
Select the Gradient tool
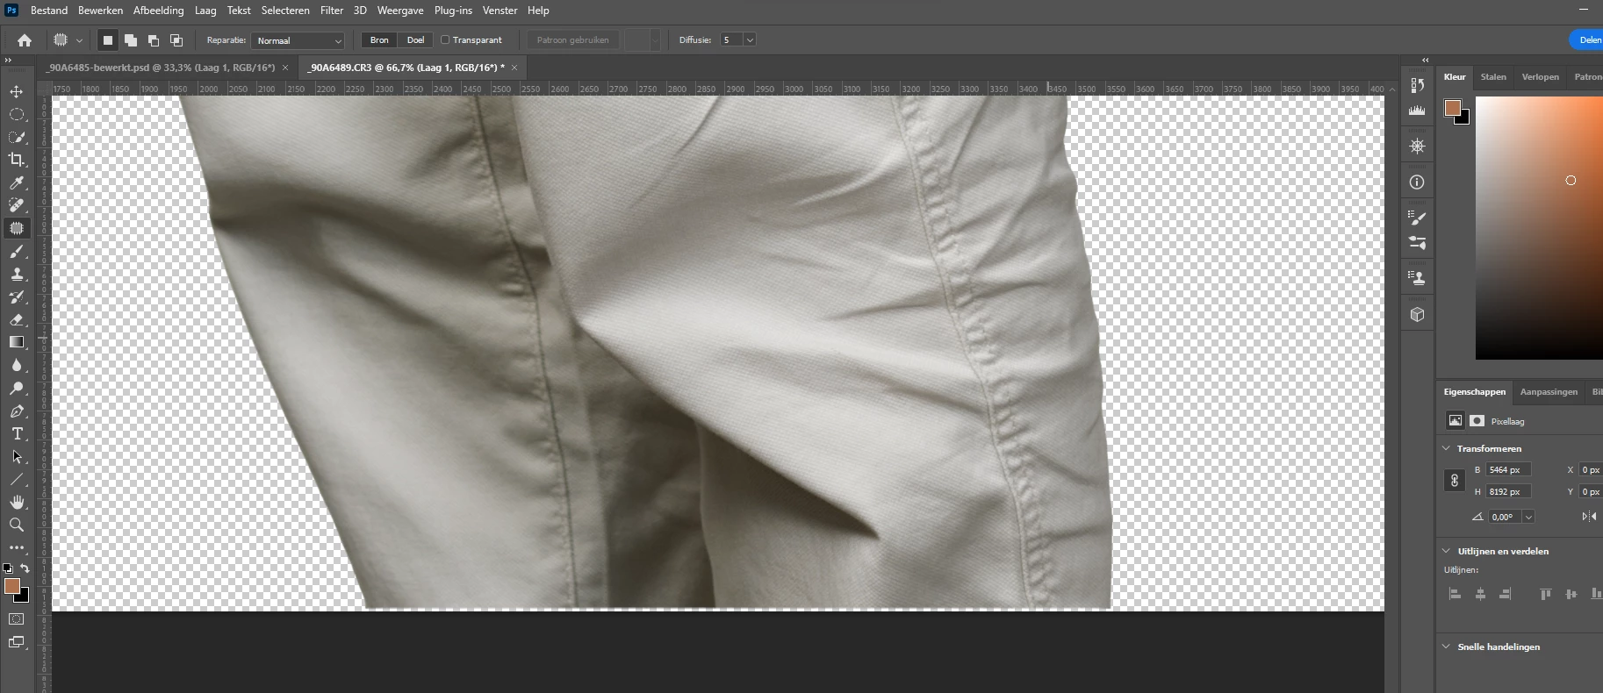[x=17, y=342]
